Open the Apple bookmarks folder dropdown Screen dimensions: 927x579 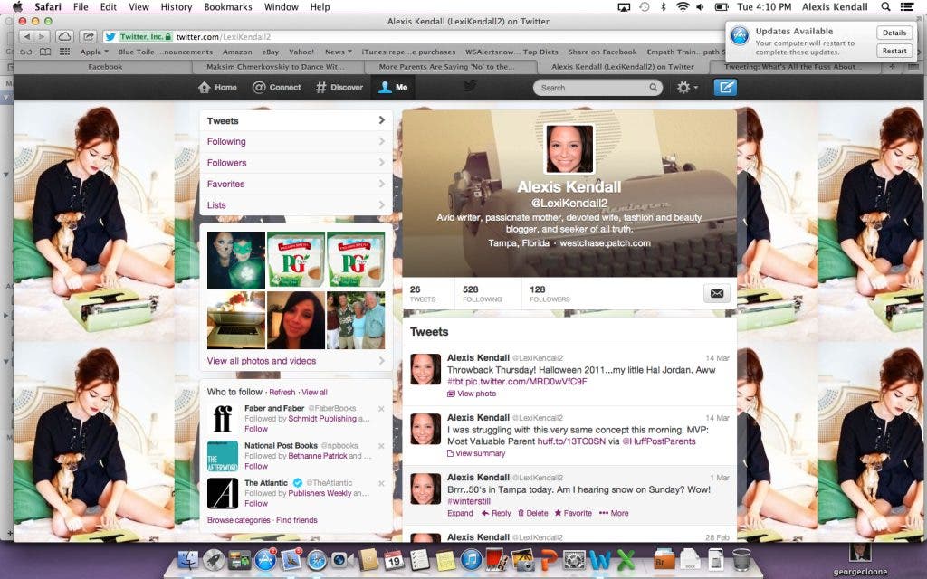94,52
